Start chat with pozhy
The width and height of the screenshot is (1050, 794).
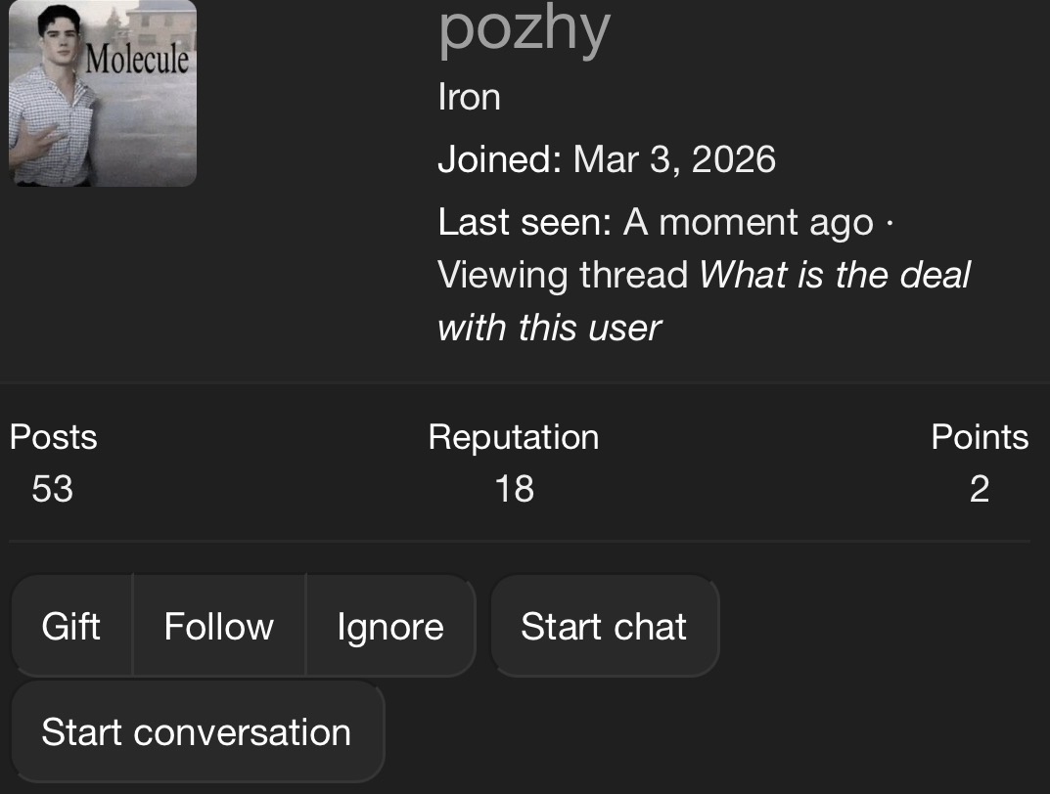coord(605,626)
